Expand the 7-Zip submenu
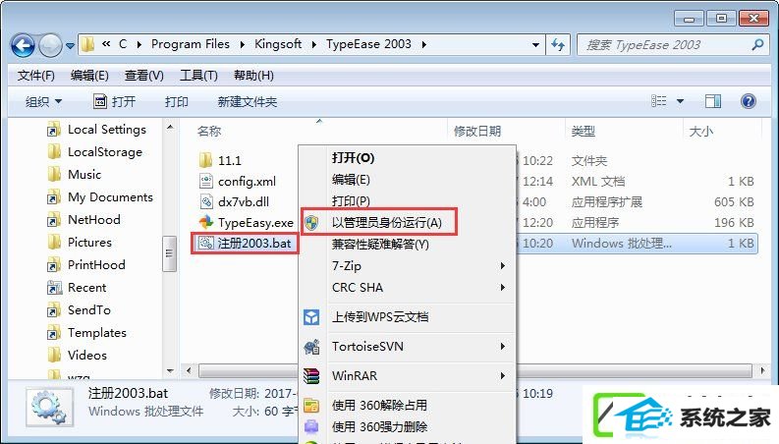Image resolution: width=779 pixels, height=444 pixels. [x=419, y=265]
